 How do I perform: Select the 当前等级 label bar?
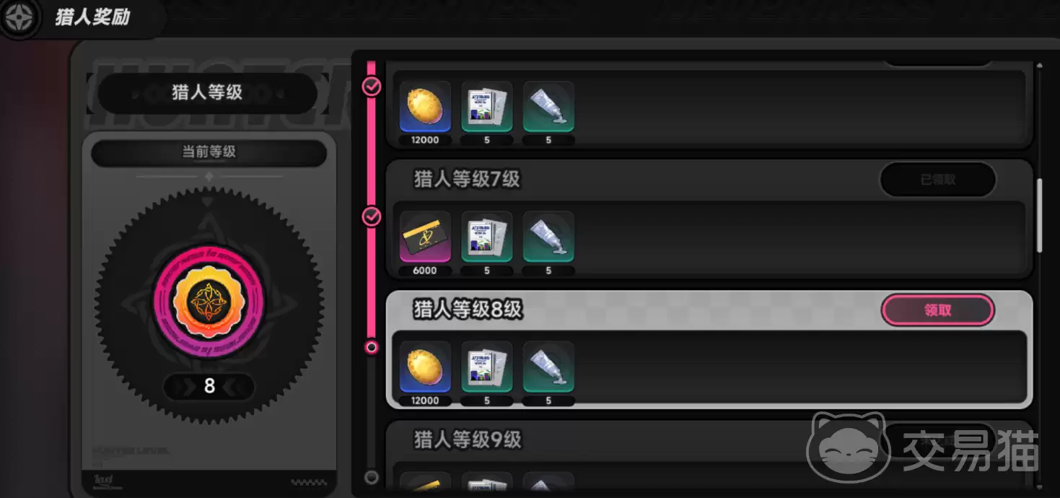209,152
